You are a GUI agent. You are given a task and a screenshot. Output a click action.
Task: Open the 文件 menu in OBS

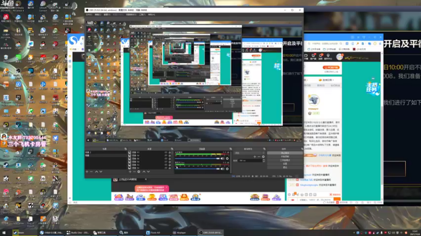pos(89,15)
